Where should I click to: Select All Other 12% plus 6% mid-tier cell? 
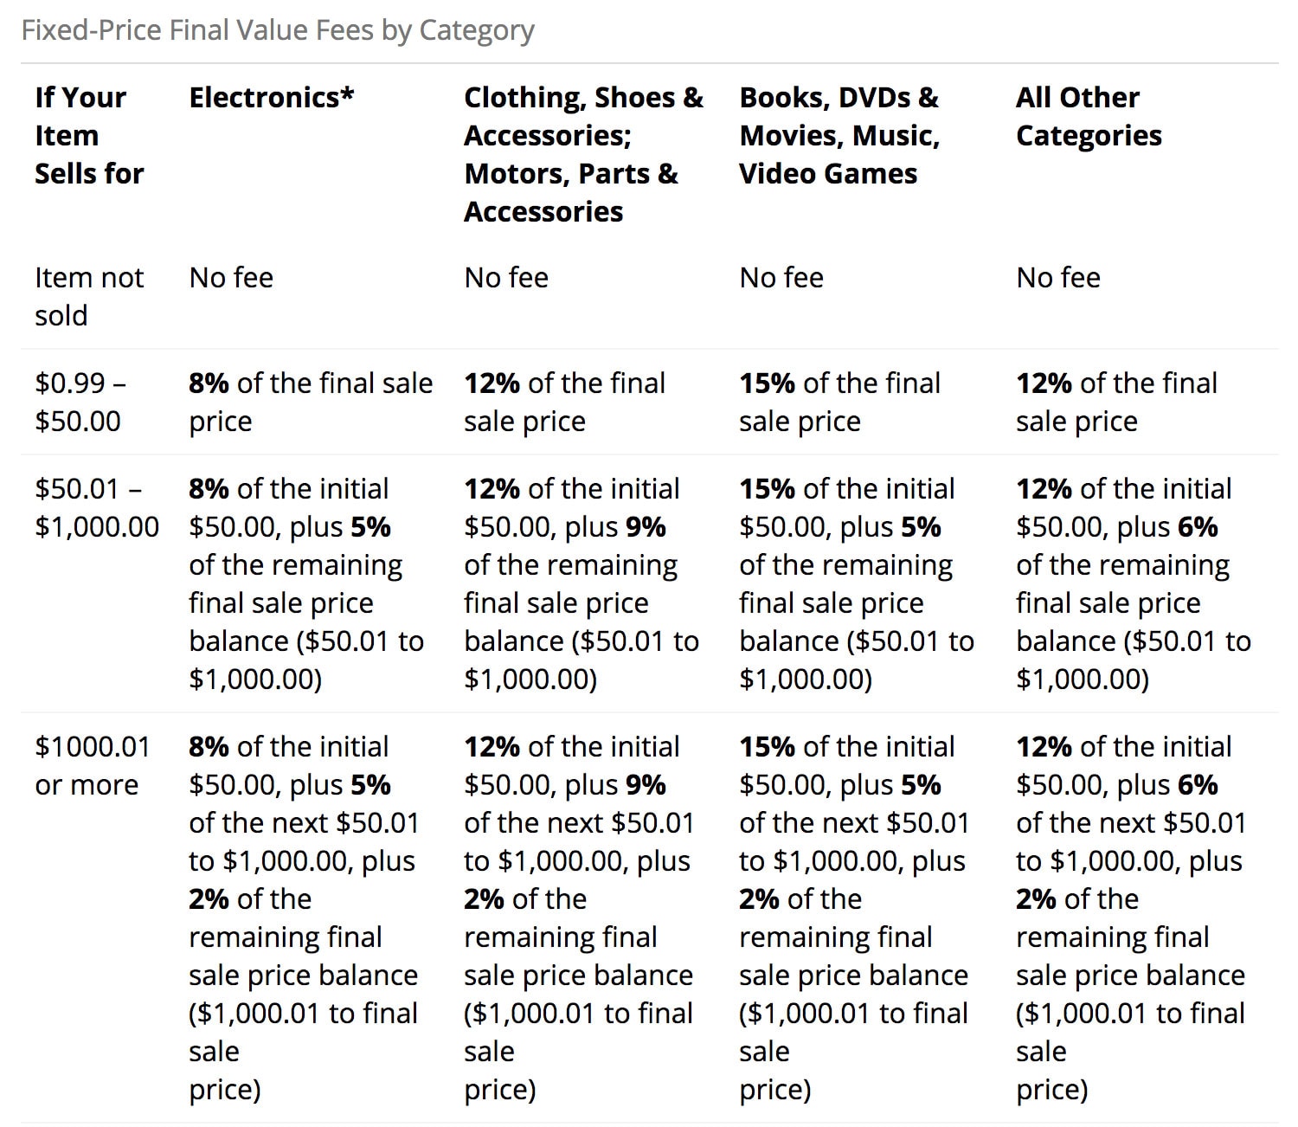tap(1134, 583)
